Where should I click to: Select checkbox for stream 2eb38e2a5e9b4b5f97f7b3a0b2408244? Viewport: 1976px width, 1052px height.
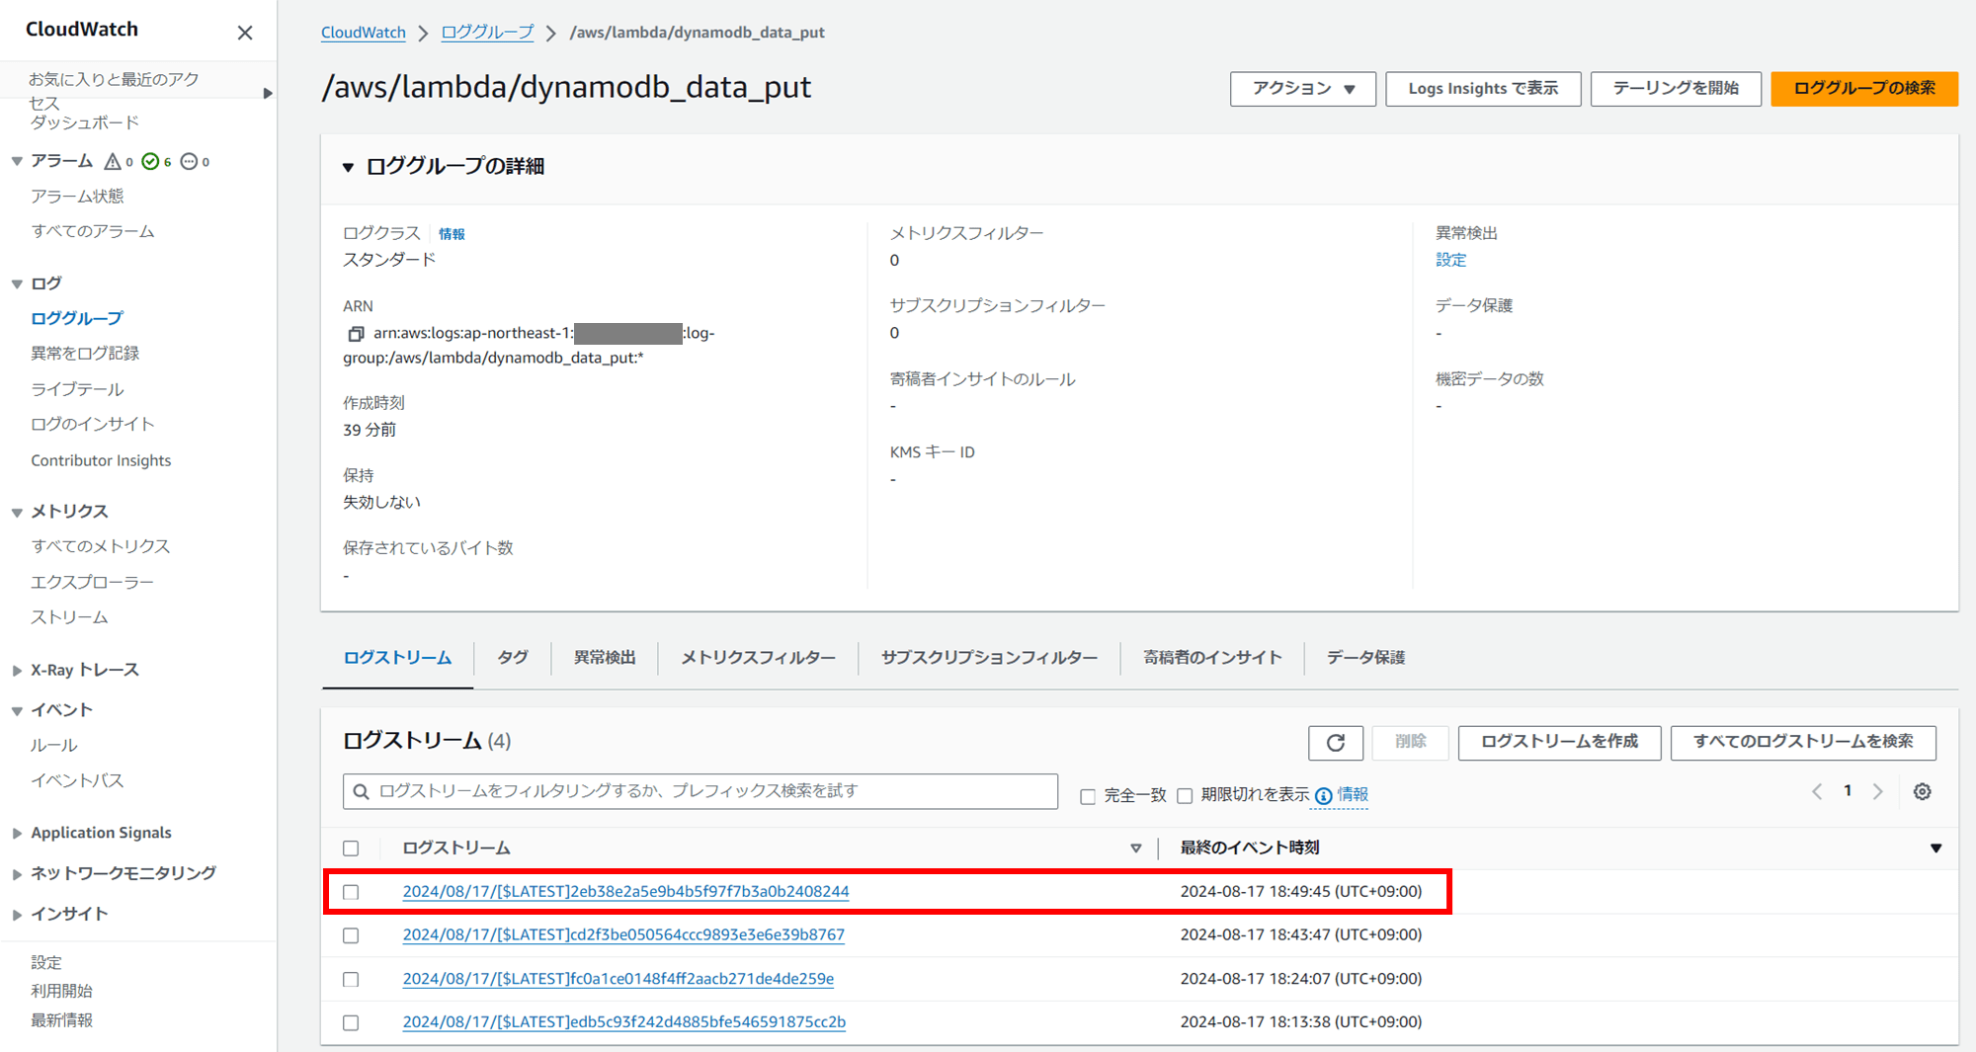pyautogui.click(x=351, y=892)
